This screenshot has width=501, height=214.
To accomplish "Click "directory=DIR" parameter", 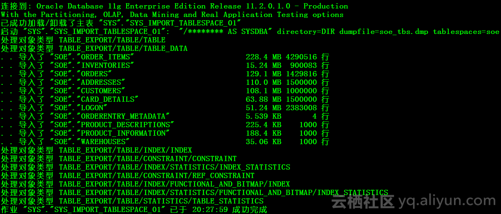I will (306, 31).
